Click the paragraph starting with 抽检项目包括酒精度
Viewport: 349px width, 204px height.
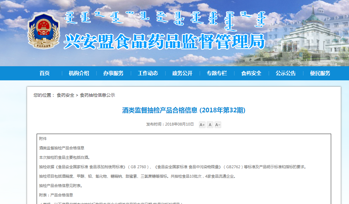click(x=138, y=176)
